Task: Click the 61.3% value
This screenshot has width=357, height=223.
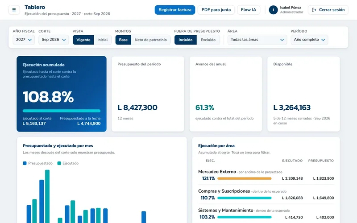Action: pyautogui.click(x=205, y=107)
